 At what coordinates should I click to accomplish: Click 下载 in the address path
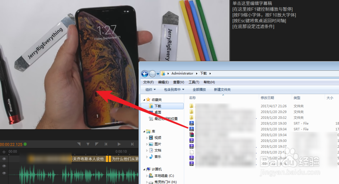point(203,73)
